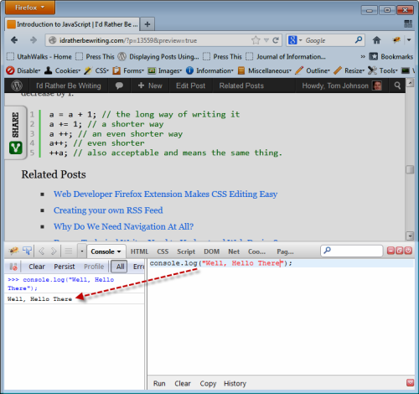
Task: Select the All console filter
Action: 120,267
